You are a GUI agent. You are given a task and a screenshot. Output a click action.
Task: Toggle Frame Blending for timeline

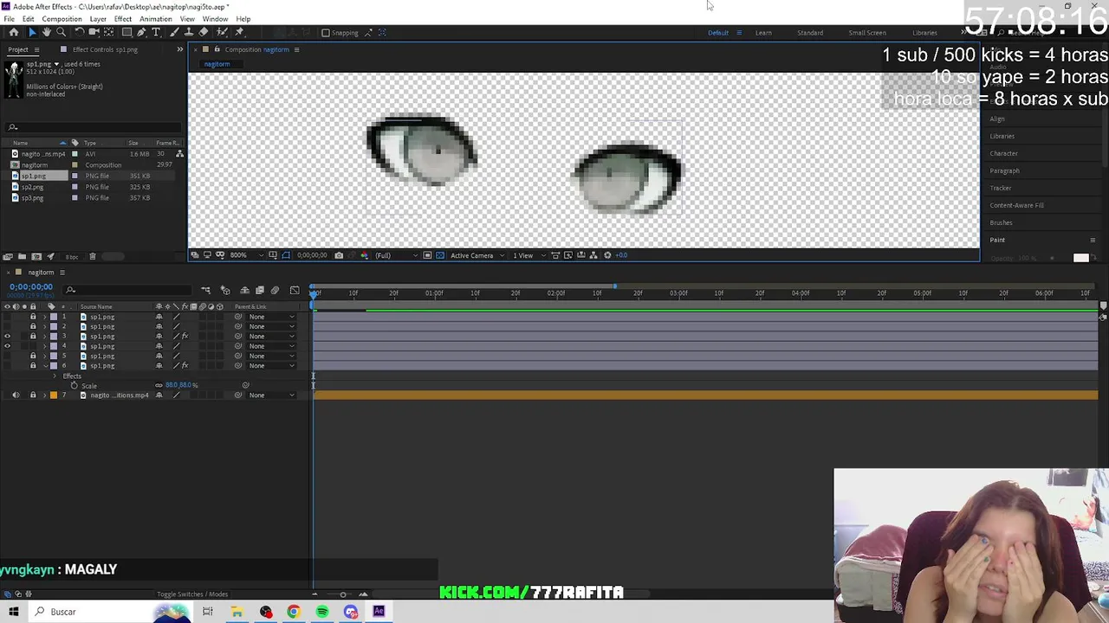pos(260,291)
